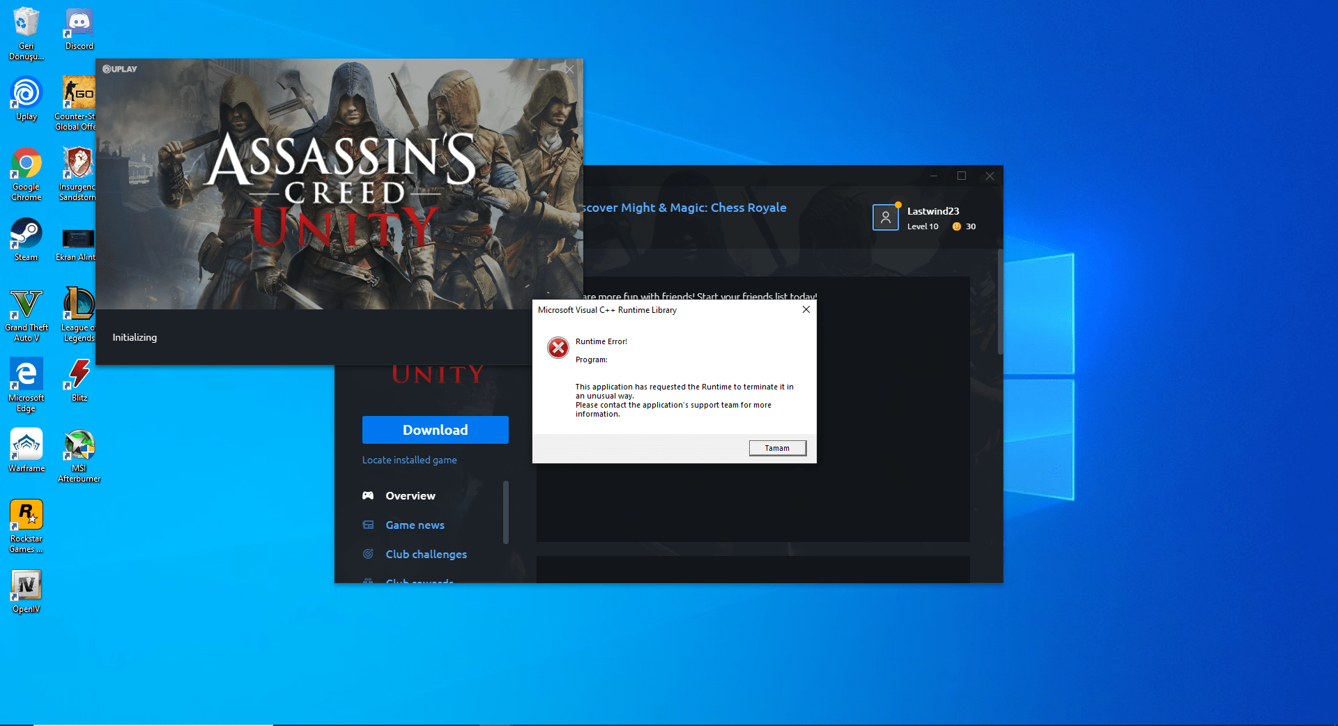Open the Game news section
This screenshot has height=726, width=1338.
tap(415, 525)
